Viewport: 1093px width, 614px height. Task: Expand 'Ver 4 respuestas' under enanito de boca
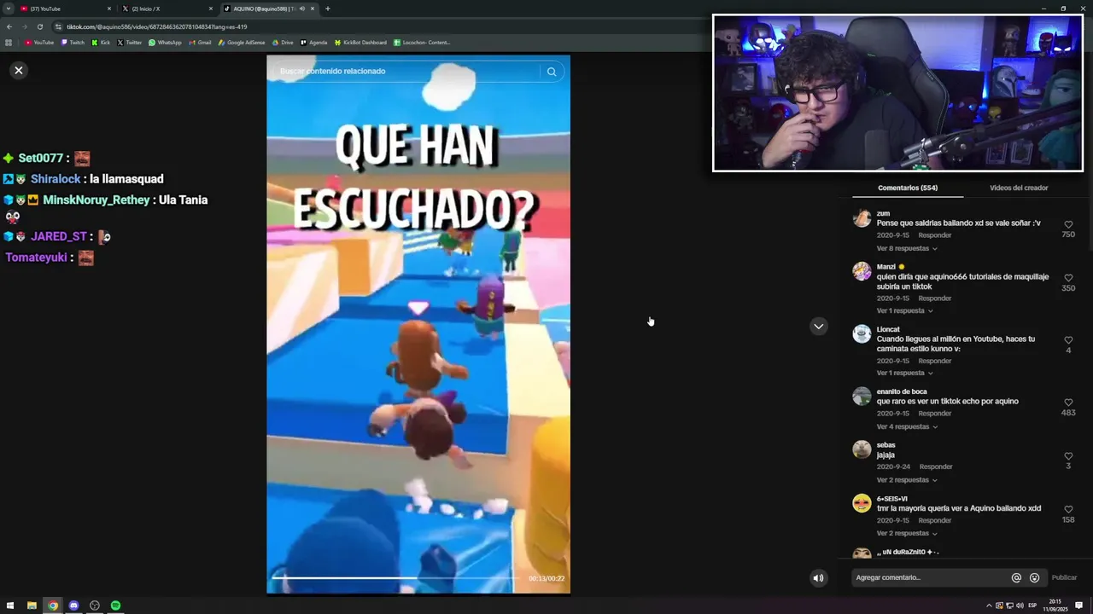907,426
